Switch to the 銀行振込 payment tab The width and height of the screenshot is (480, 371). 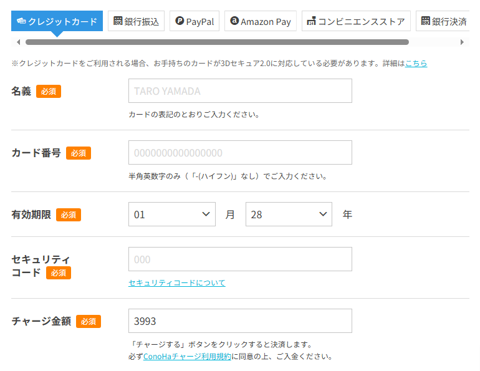[137, 21]
